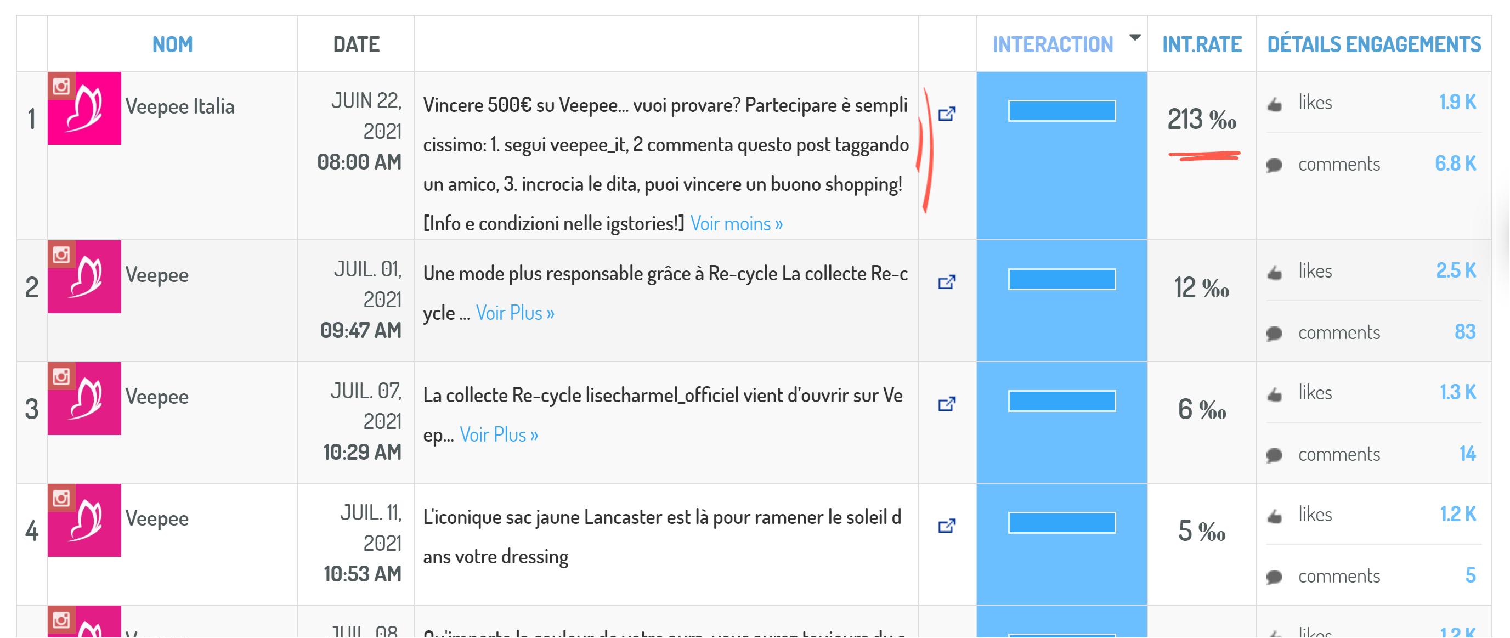Click the 213 ‰ interaction rate
Screen dimensions: 1510x638
click(x=1202, y=120)
